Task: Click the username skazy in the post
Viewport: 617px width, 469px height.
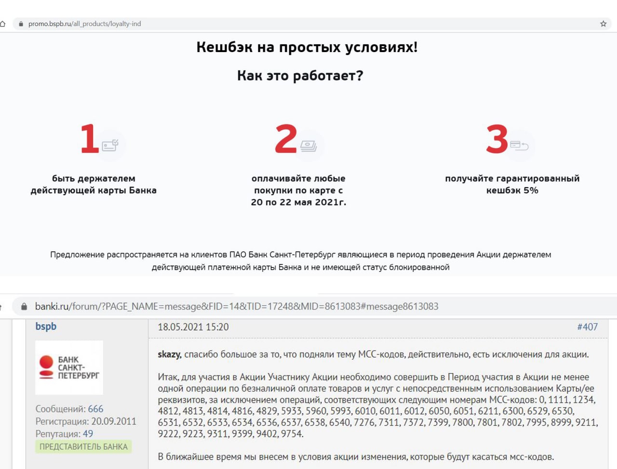Action: click(169, 355)
